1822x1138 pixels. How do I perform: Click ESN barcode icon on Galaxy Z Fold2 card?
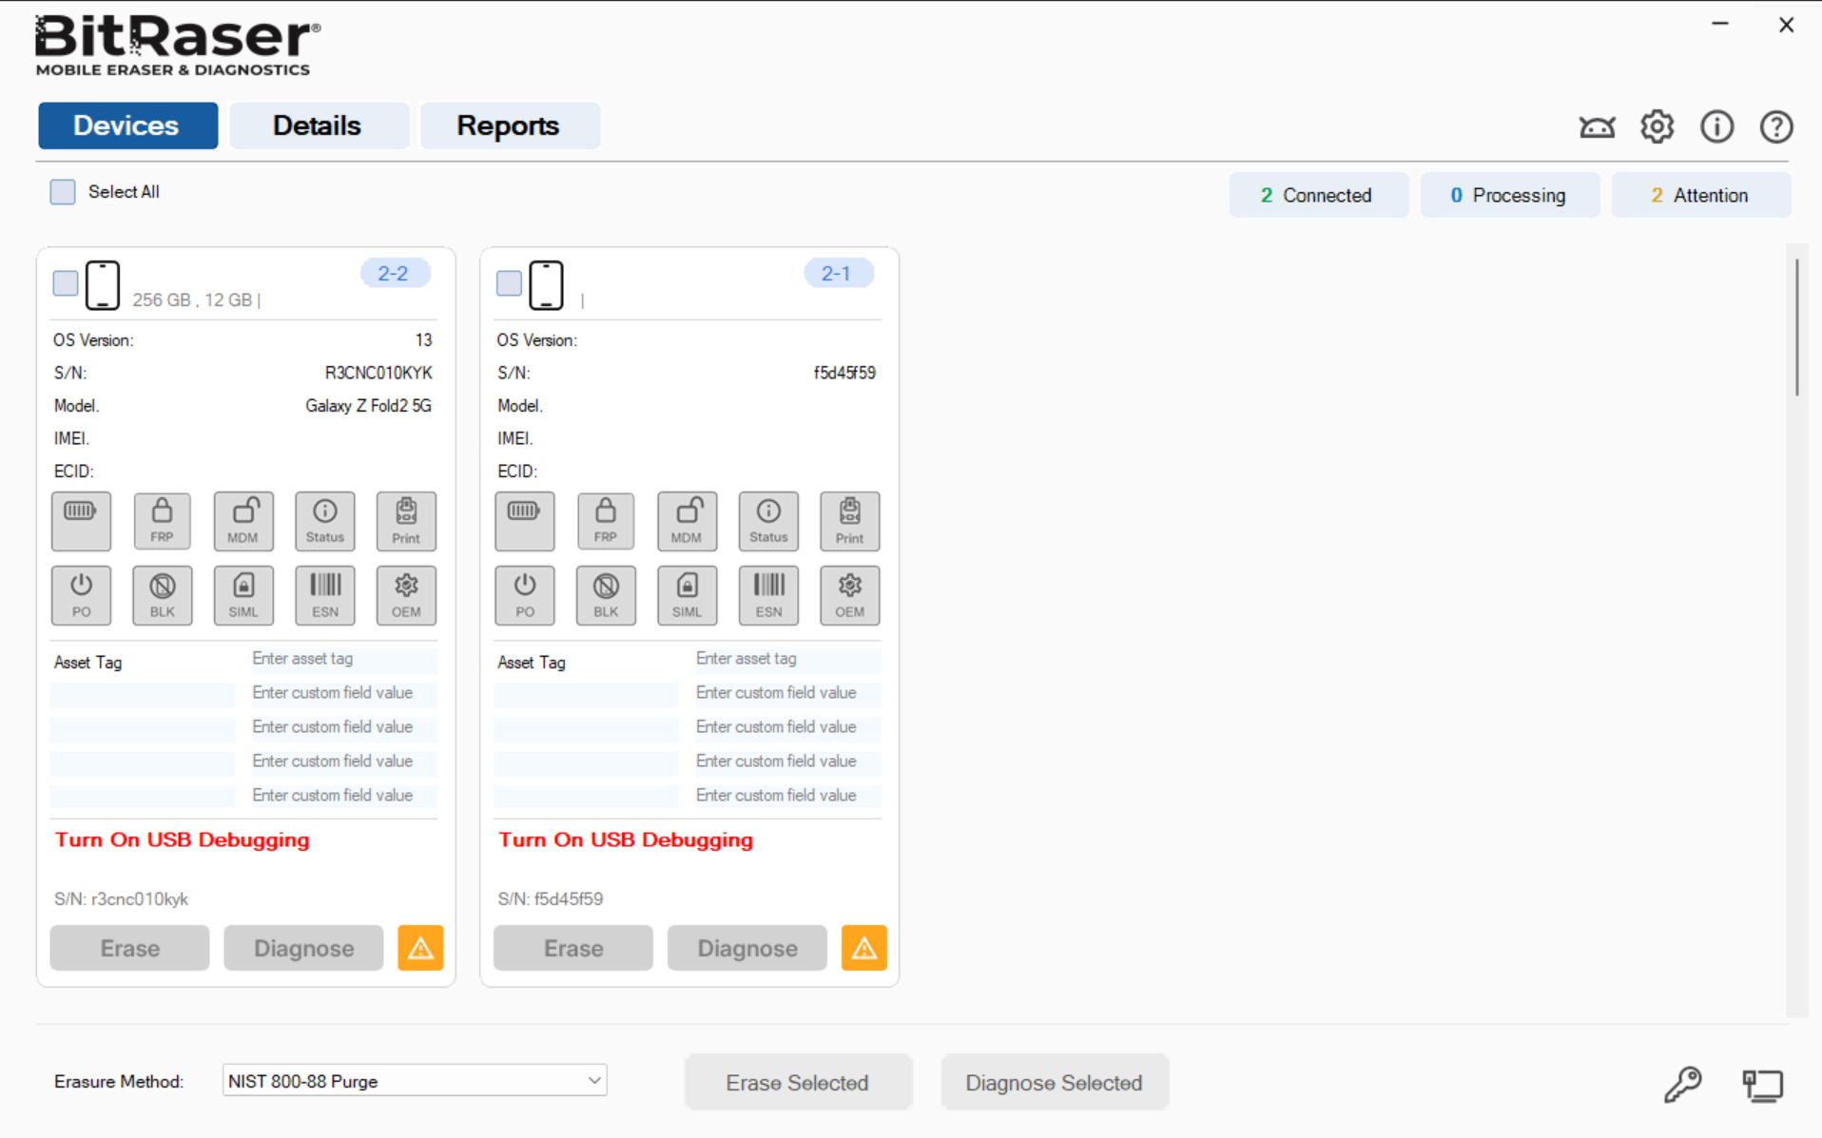tap(325, 595)
